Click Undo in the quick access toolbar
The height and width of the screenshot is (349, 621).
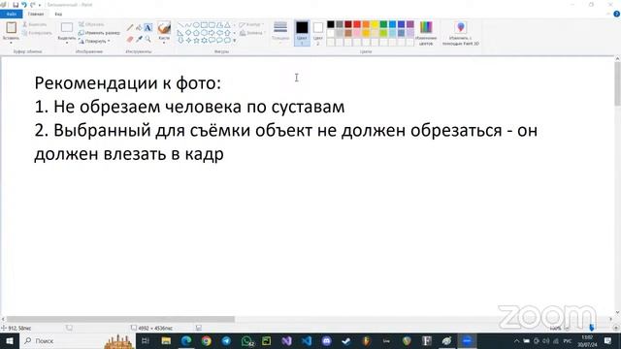(x=24, y=5)
